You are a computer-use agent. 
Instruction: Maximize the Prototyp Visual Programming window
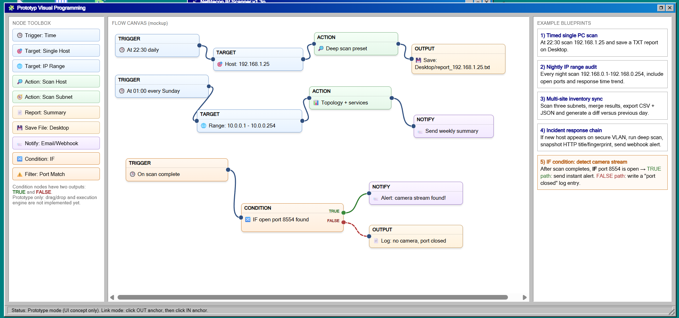pos(661,8)
